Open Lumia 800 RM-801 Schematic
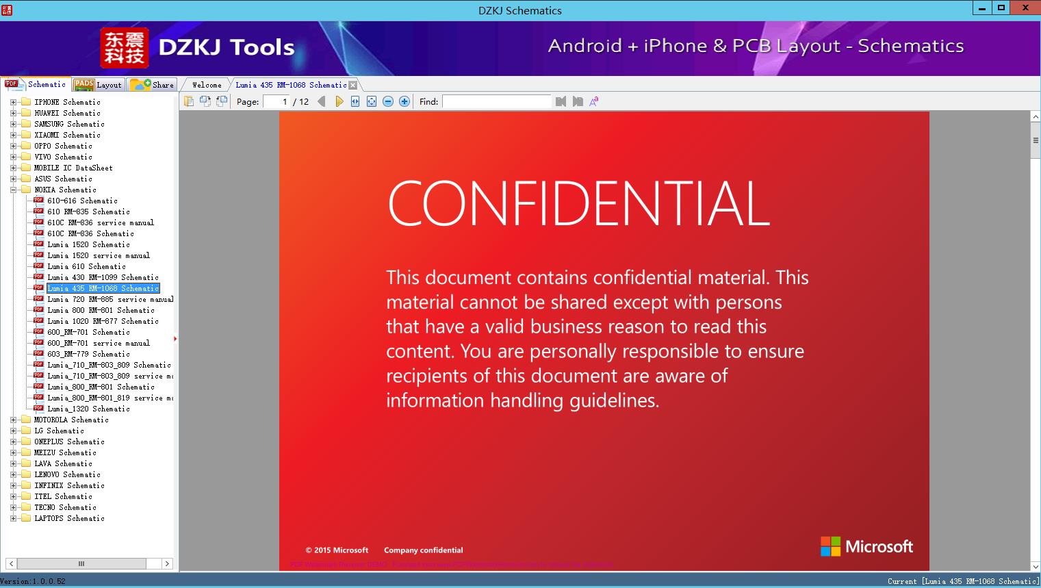The image size is (1041, 588). tap(101, 310)
